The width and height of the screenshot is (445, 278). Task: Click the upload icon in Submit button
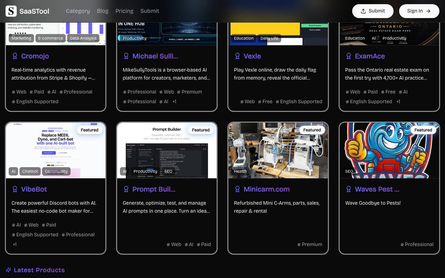(363, 11)
